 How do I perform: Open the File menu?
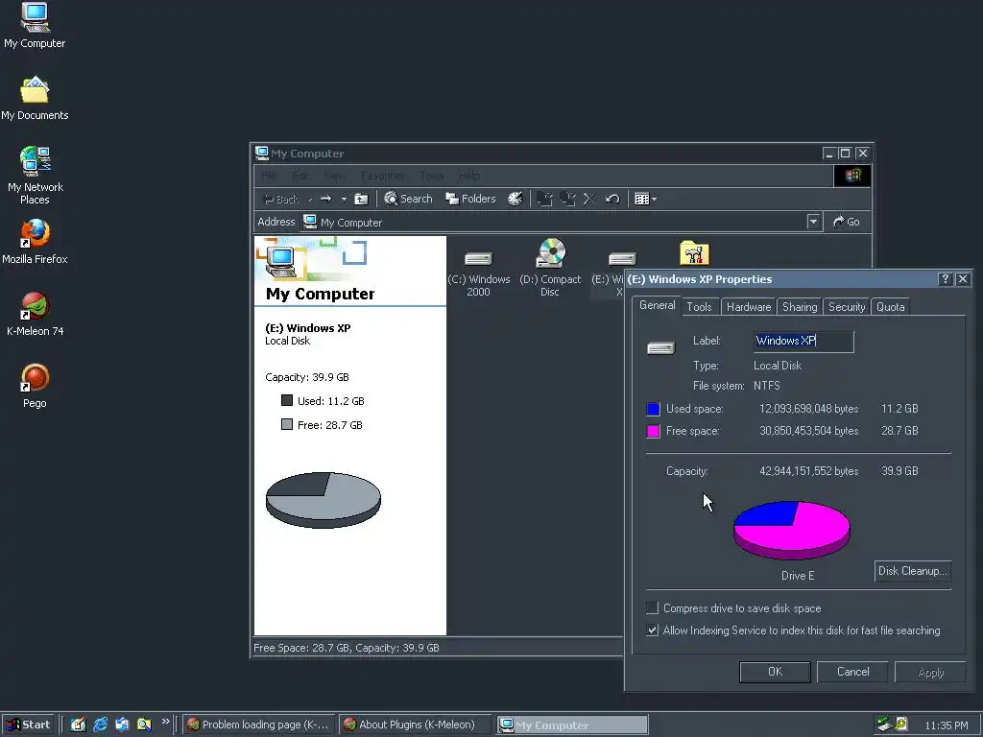click(x=269, y=176)
